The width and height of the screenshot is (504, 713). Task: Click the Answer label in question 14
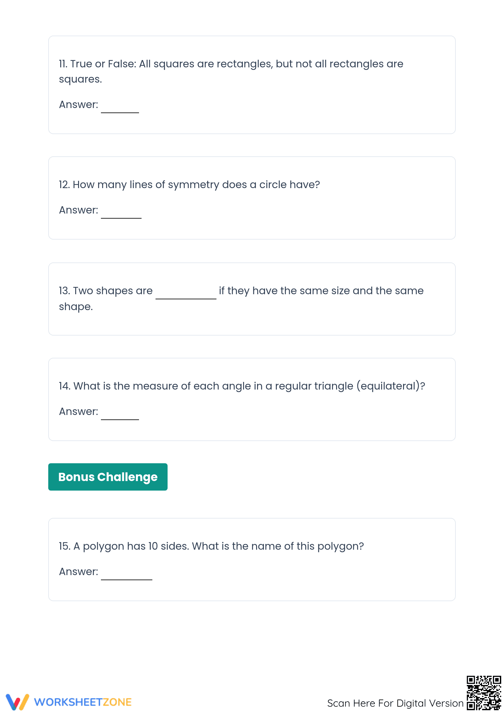pos(79,411)
